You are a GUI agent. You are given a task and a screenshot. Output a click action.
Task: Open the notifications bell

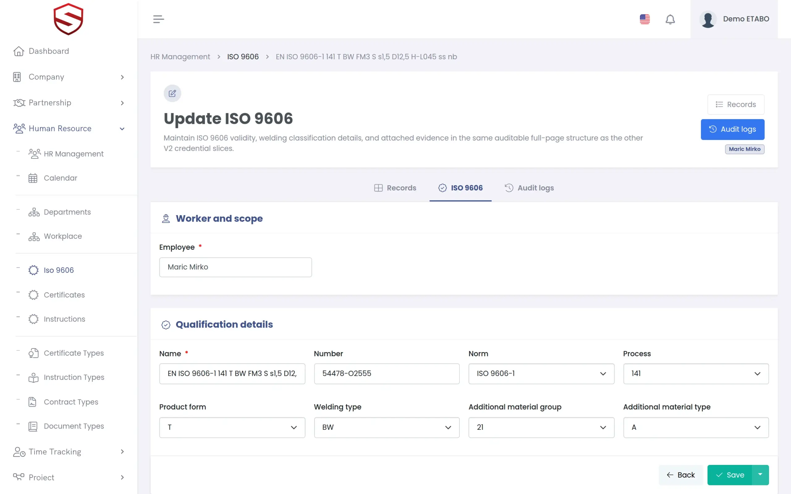(670, 19)
